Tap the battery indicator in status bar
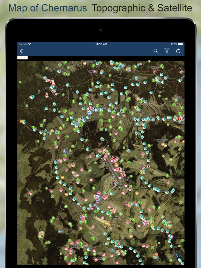 coord(180,44)
